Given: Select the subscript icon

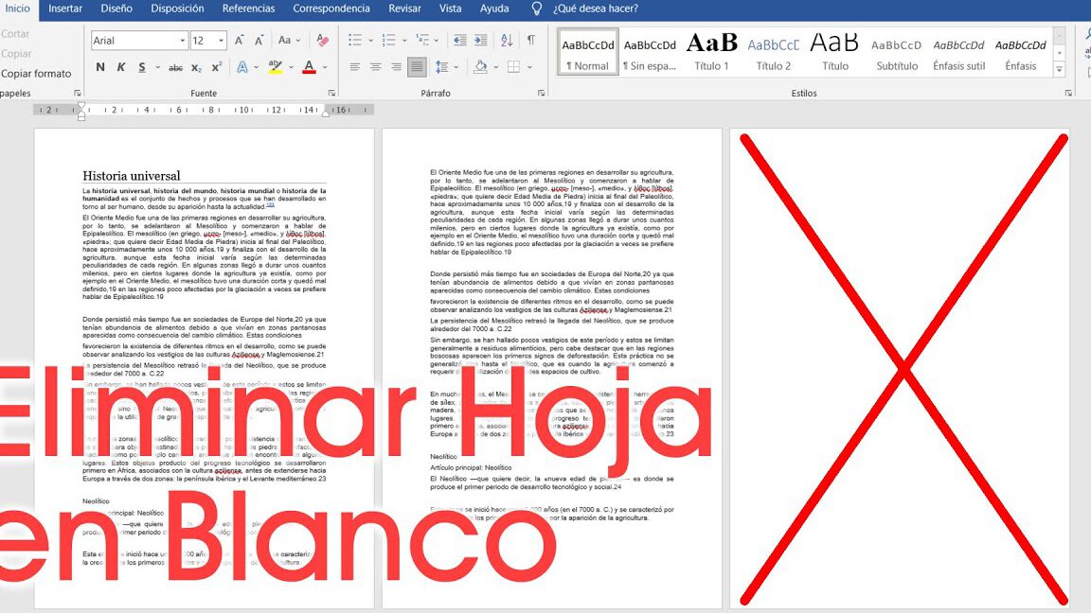Looking at the screenshot, I should click(x=195, y=66).
